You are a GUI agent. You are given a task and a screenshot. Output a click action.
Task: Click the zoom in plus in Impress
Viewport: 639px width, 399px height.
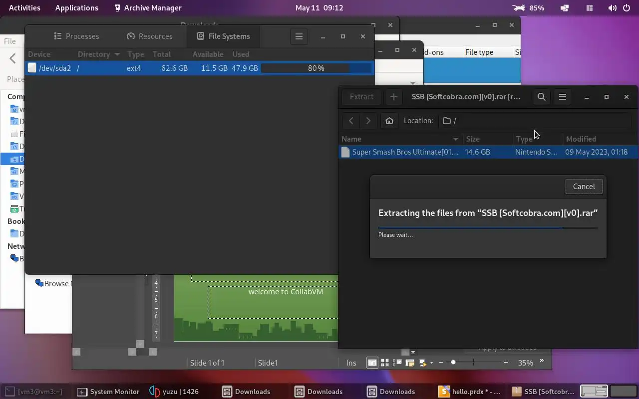coord(506,363)
